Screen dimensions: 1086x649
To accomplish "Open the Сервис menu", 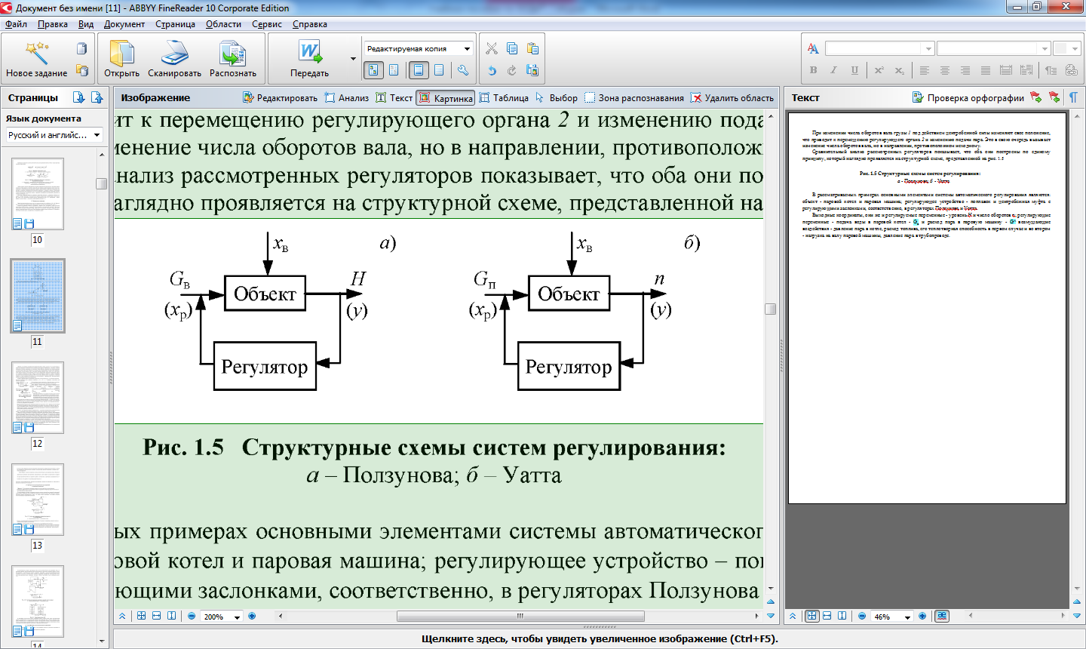I will pos(267,24).
